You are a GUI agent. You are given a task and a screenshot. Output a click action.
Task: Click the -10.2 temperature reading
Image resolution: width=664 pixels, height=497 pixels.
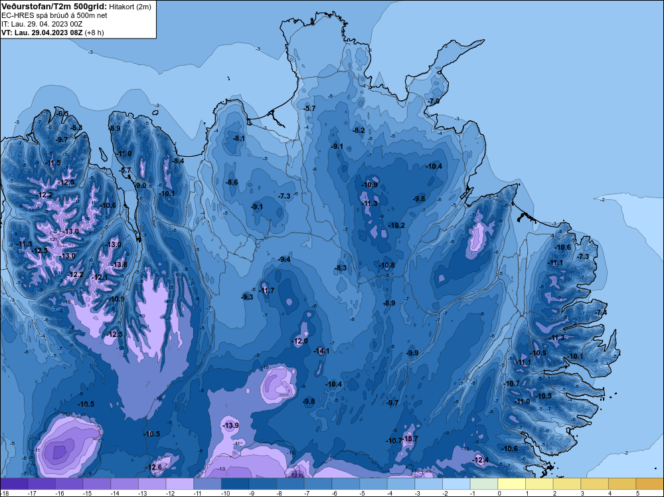(397, 225)
